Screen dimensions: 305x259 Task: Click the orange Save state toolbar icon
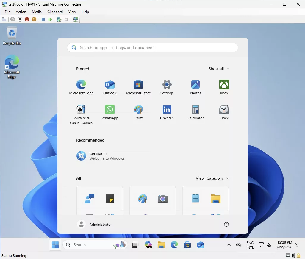(x=34, y=19)
